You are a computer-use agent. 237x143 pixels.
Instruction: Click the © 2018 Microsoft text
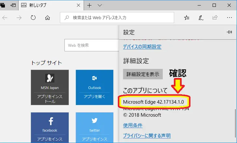click(142, 115)
